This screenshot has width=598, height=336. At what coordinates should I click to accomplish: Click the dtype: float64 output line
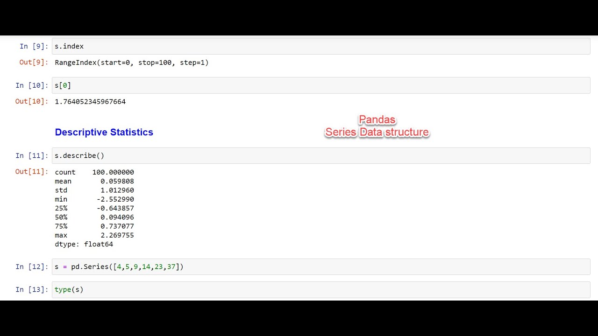(x=84, y=244)
